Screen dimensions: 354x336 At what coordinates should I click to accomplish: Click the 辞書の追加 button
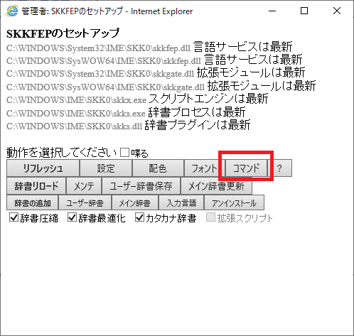[33, 202]
